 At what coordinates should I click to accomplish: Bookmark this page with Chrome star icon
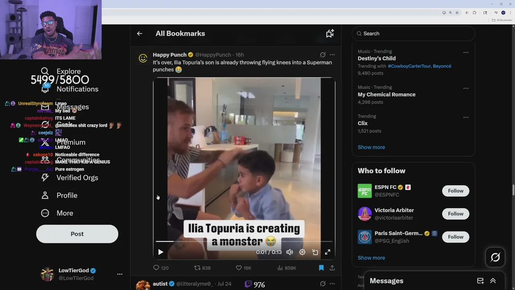pos(457,13)
